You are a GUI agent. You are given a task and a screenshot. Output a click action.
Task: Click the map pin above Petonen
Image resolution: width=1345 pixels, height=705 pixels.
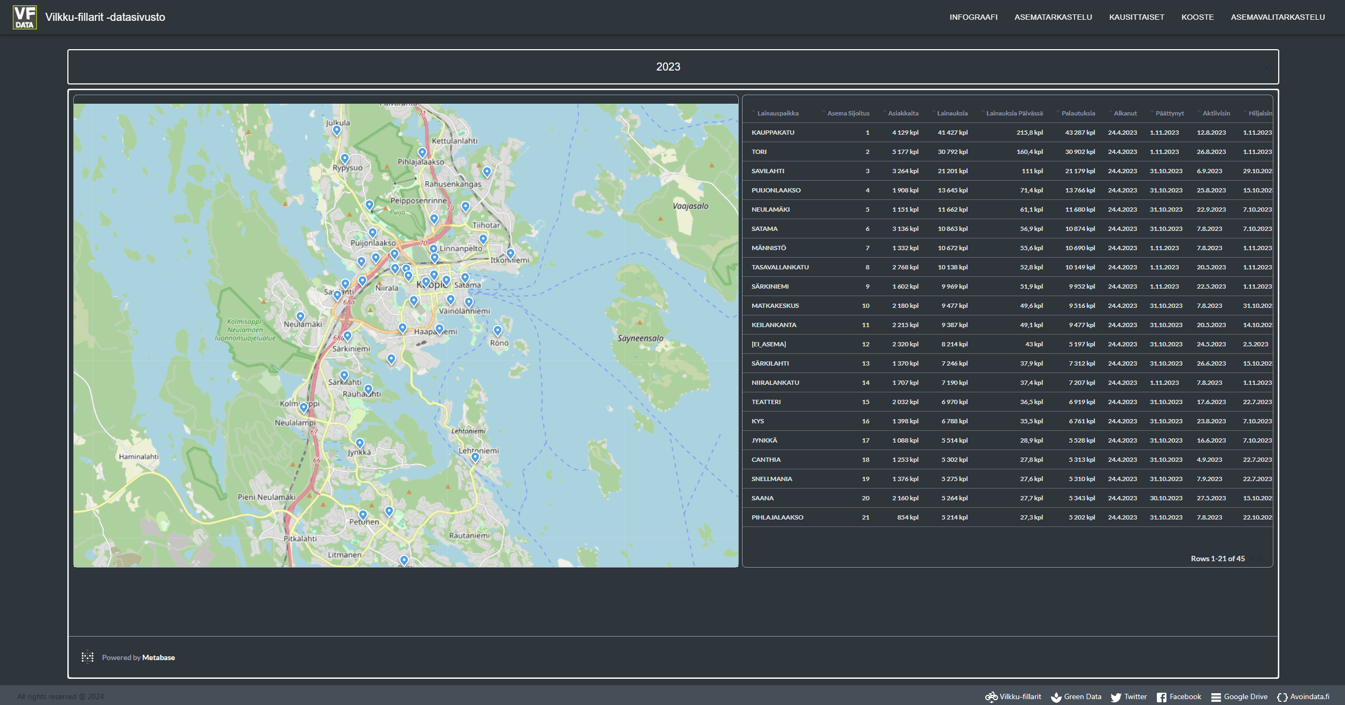pyautogui.click(x=363, y=516)
